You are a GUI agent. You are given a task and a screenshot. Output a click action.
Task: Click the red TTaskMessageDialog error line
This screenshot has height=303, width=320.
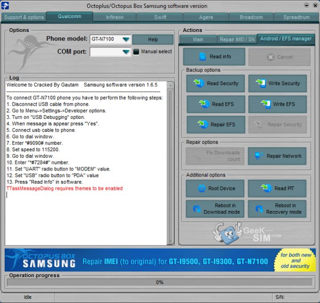64,188
